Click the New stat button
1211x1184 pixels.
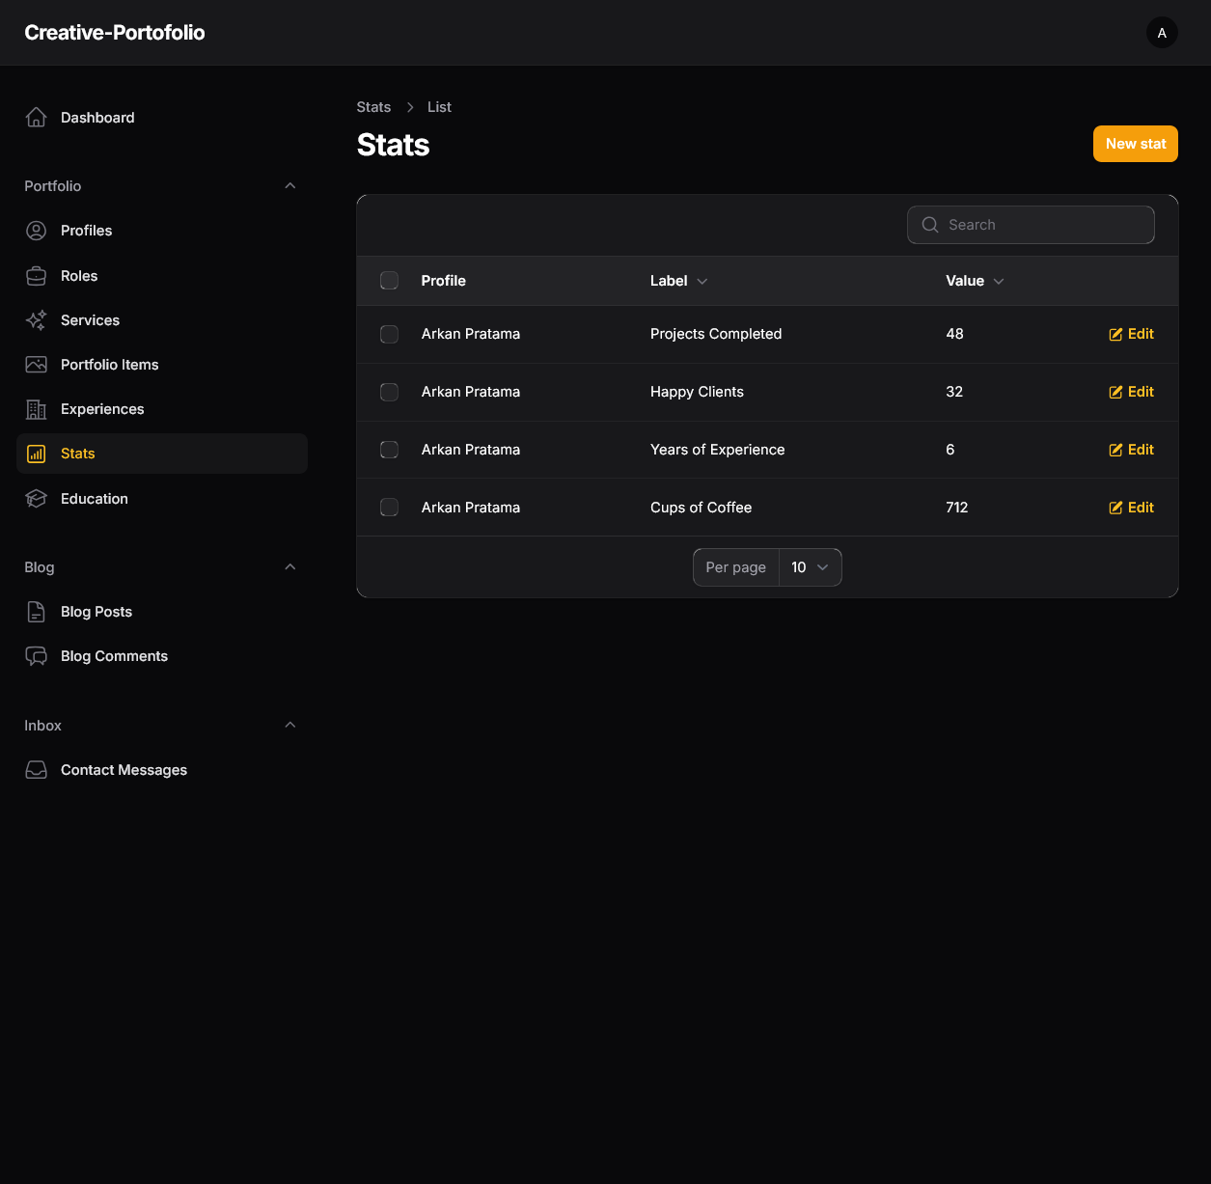point(1135,144)
